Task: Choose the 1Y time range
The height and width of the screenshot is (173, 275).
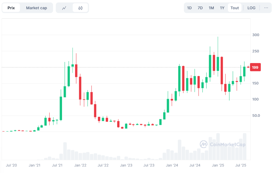Action: [x=222, y=8]
